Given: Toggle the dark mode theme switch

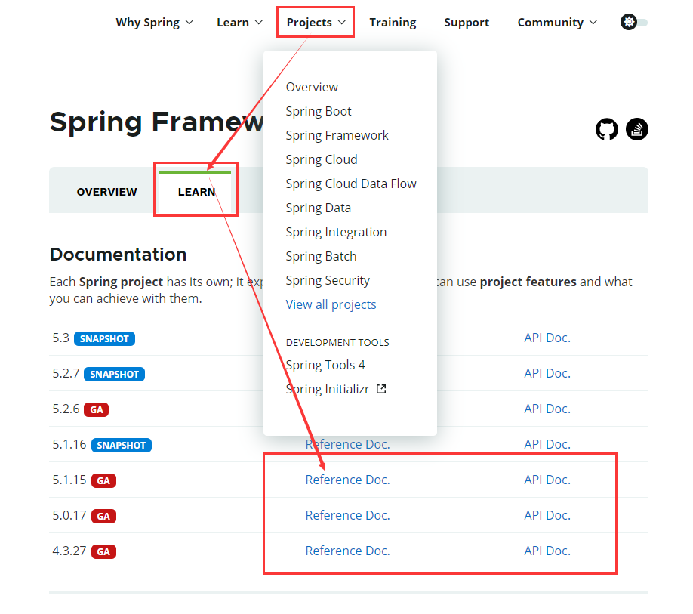Looking at the screenshot, I should click(634, 22).
